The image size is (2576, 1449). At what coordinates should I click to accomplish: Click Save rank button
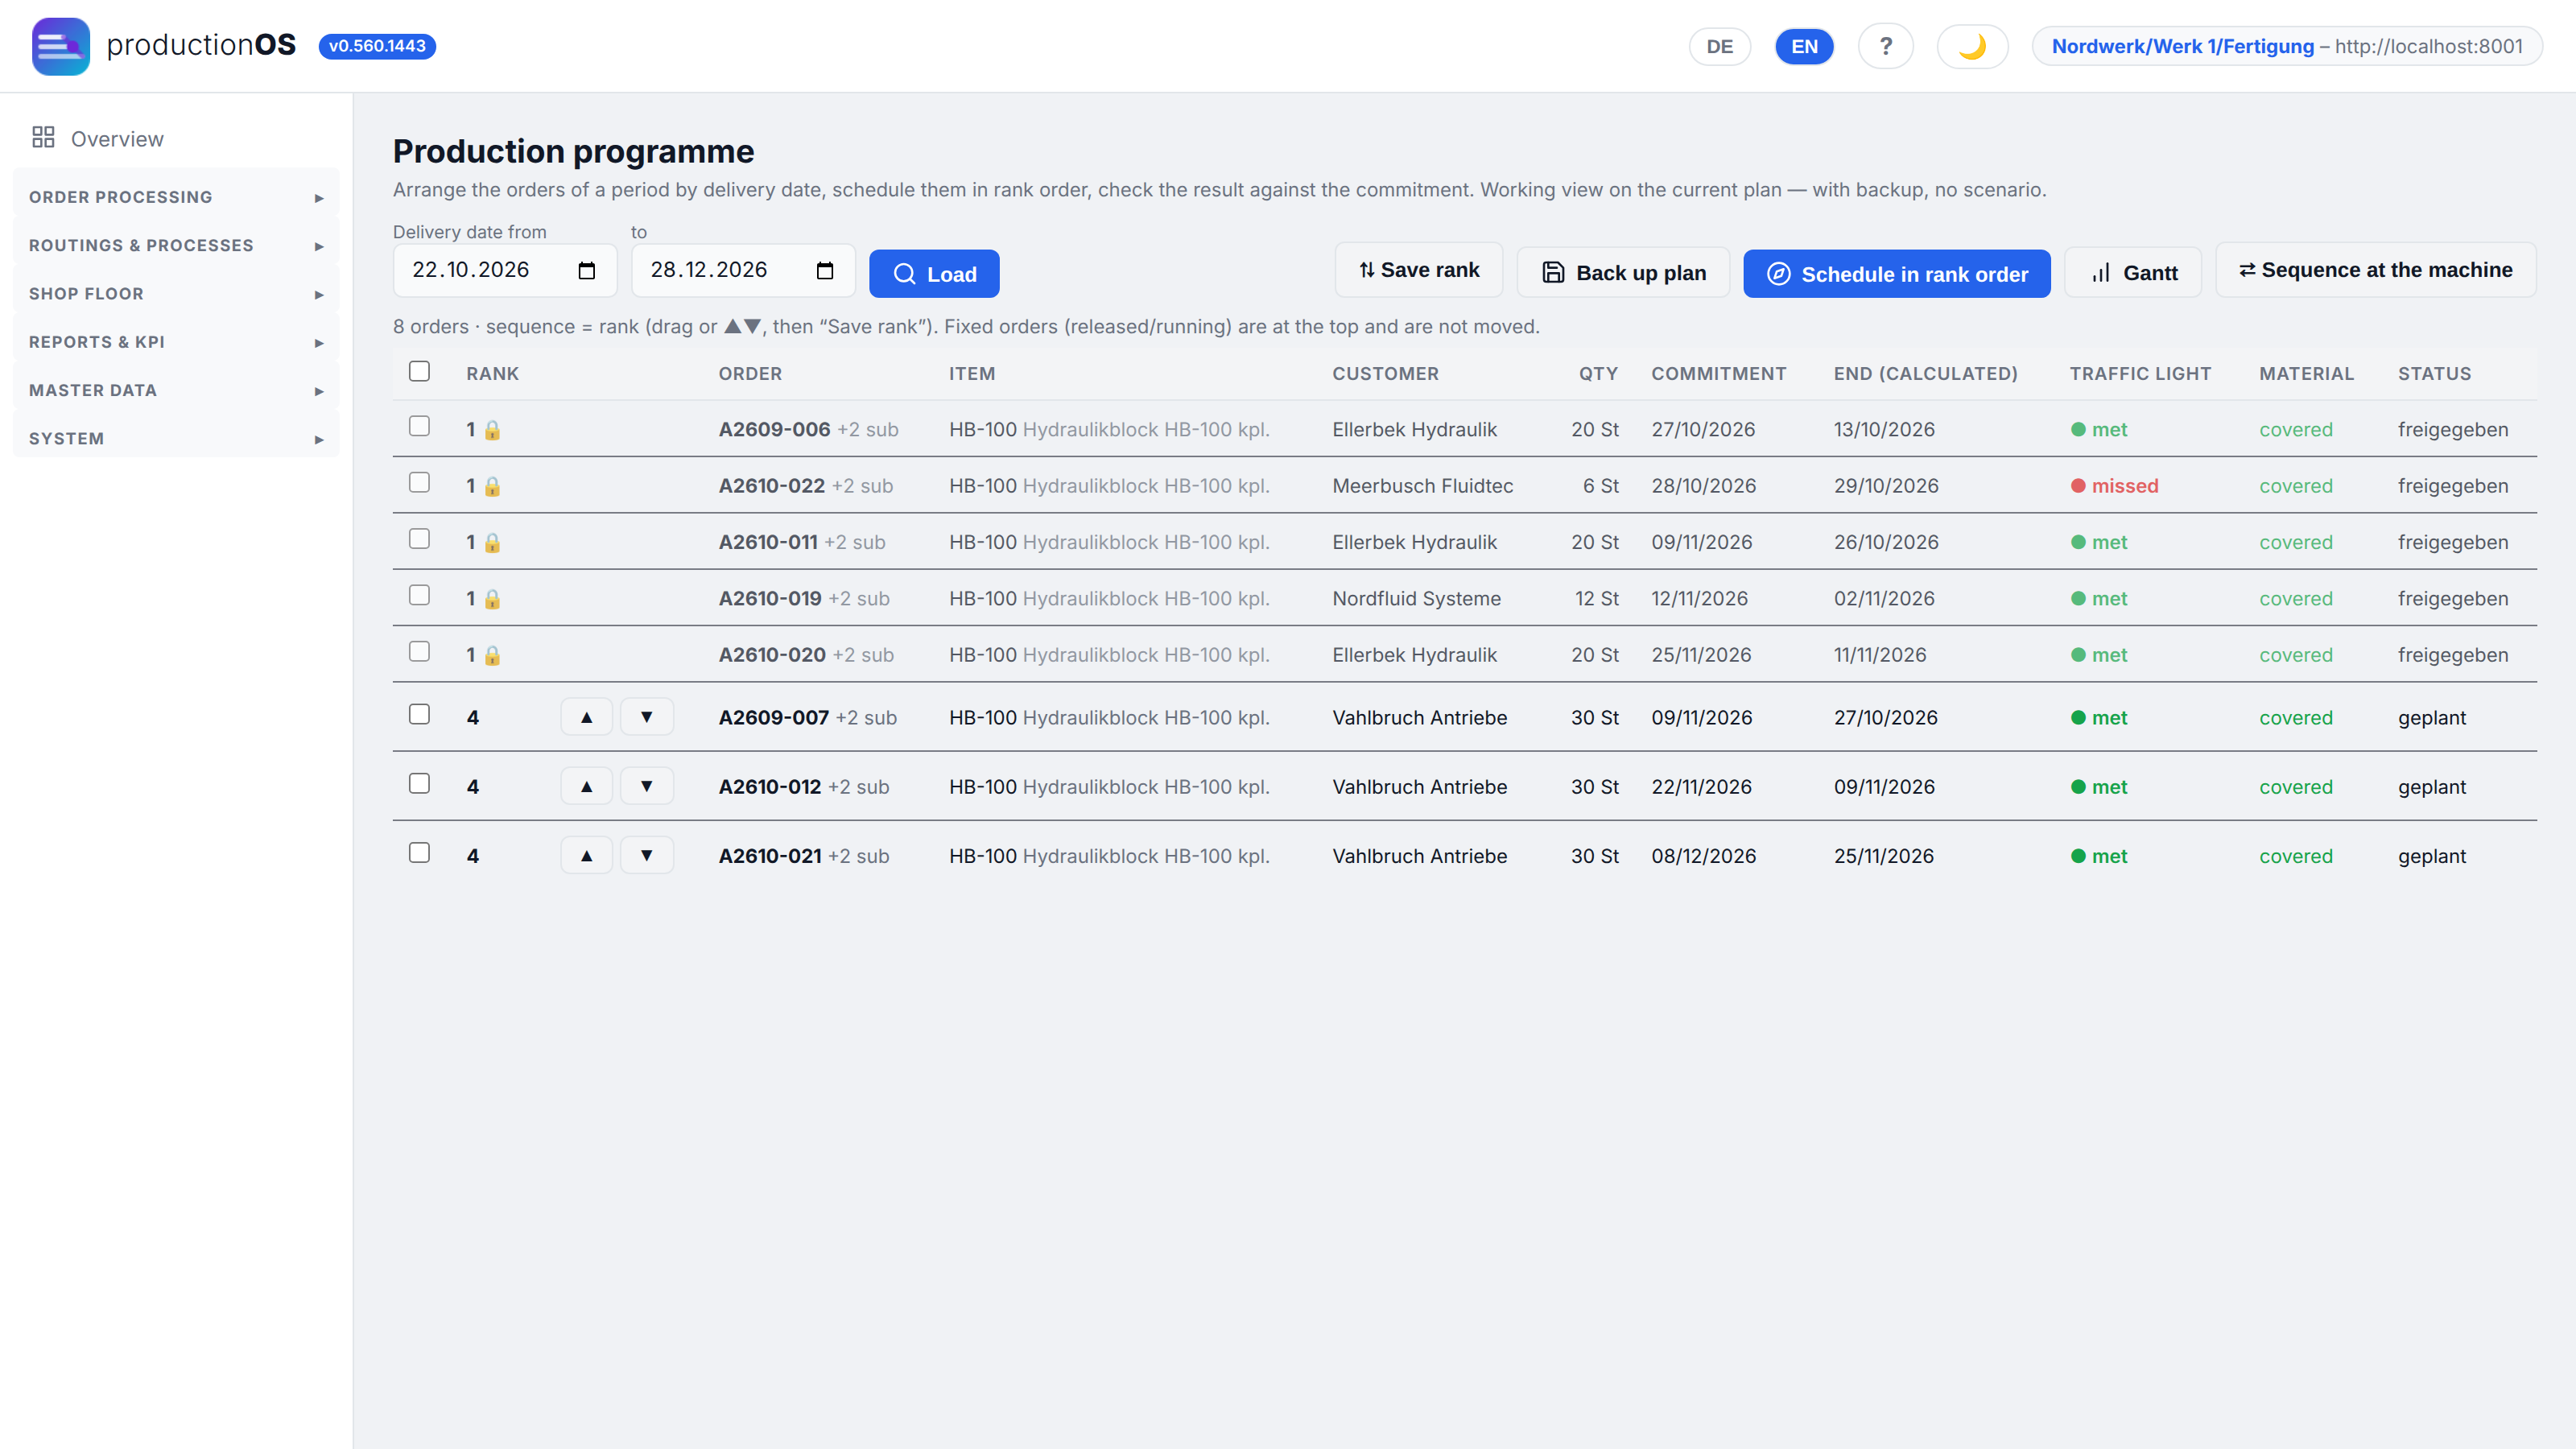[x=1419, y=270]
